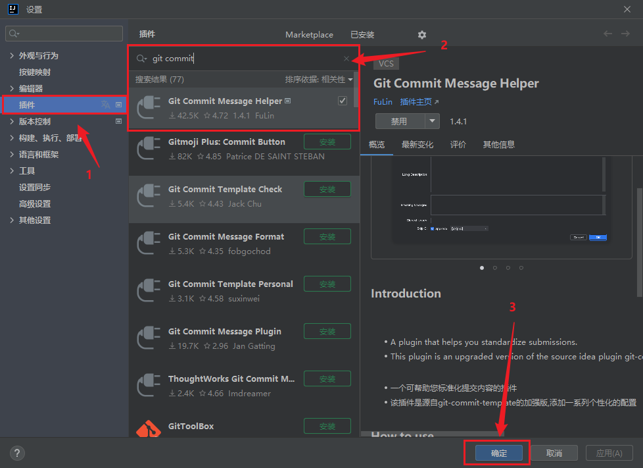This screenshot has height=468, width=643.
Task: Click the GitToolBox plugin logo
Action: pos(149,429)
